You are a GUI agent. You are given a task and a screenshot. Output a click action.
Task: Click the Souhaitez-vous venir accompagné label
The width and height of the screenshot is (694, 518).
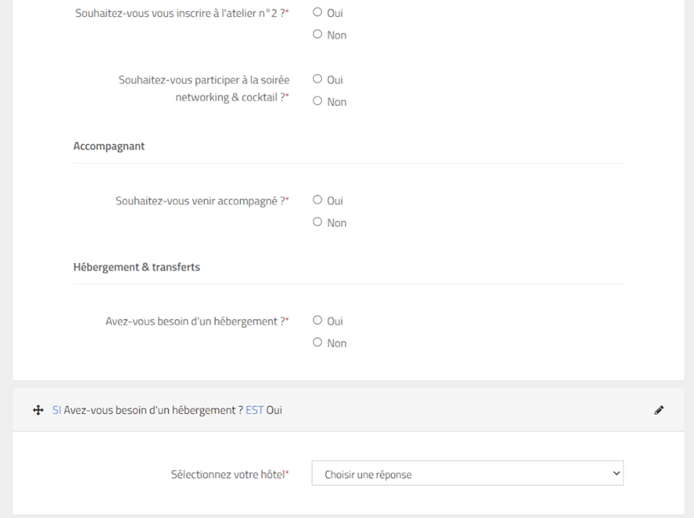coord(201,201)
